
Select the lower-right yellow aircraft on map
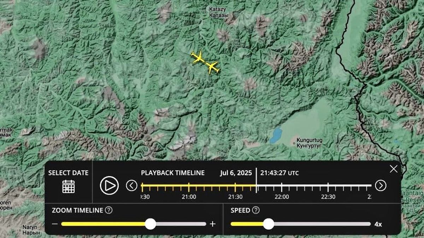coord(213,67)
